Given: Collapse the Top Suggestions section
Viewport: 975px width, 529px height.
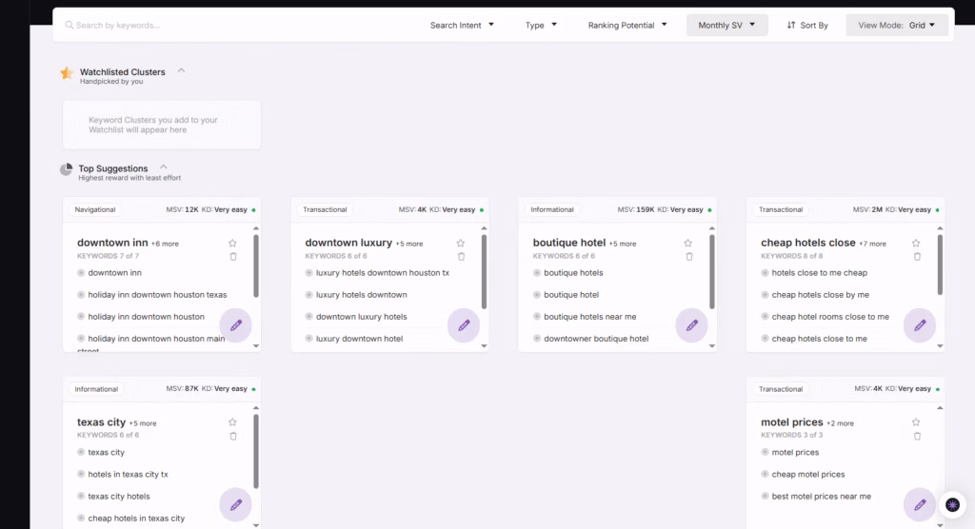Looking at the screenshot, I should pyautogui.click(x=164, y=167).
